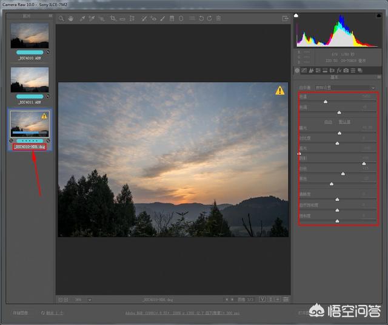Open the Basic panel options menu
The image size is (388, 325).
[x=379, y=77]
